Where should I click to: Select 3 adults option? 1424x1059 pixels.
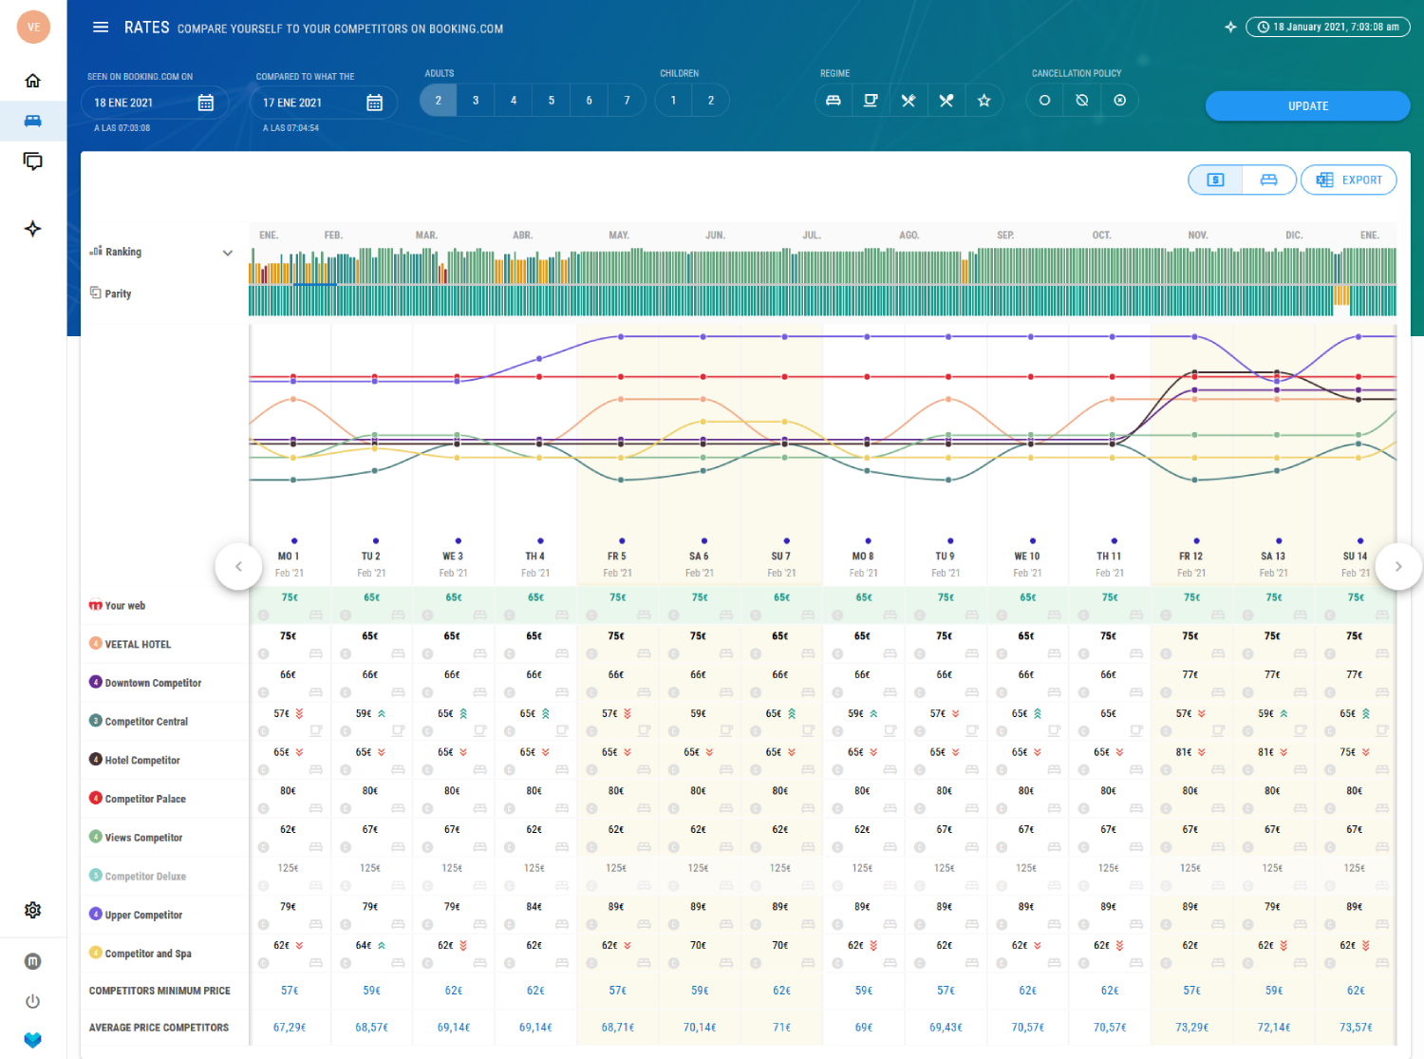(476, 101)
